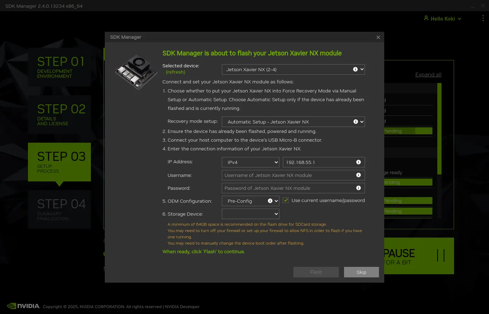
Task: Open the OEM Configuration Pre-Config dropdown
Action: [250, 201]
